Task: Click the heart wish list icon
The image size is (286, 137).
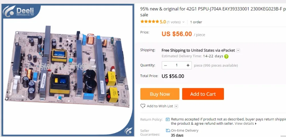Action: pyautogui.click(x=143, y=106)
